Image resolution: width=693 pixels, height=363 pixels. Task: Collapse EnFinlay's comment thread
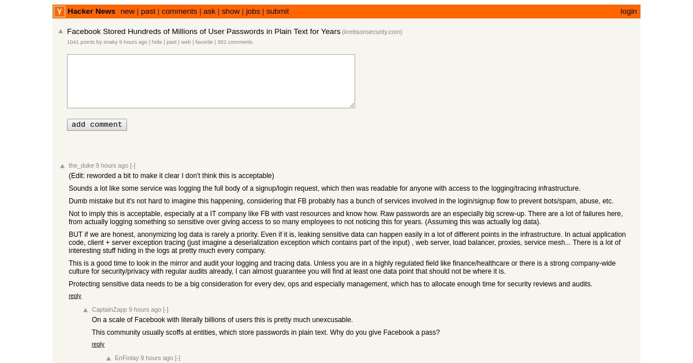177,358
